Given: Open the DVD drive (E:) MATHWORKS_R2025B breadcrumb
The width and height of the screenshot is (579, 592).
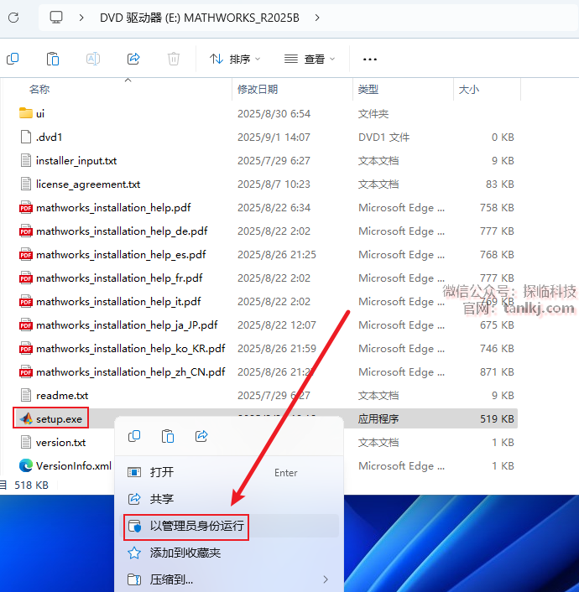Looking at the screenshot, I should tap(200, 18).
